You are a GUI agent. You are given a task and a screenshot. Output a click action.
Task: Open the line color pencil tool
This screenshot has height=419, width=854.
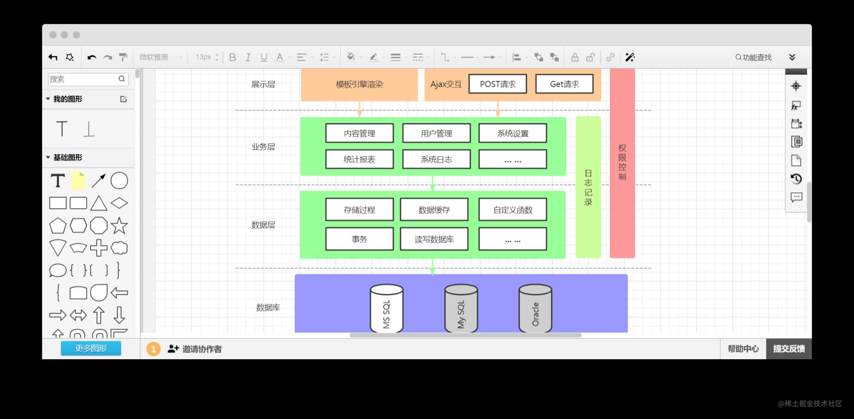tap(374, 57)
